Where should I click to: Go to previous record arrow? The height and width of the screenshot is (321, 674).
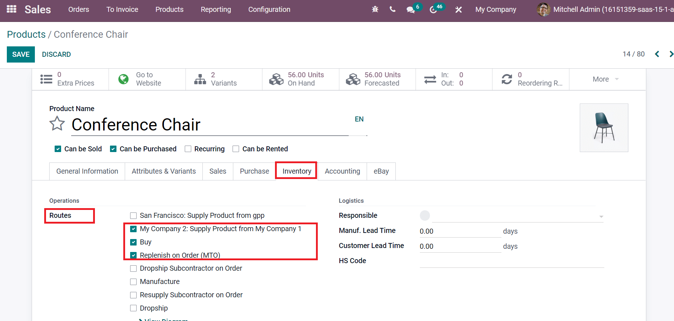[x=657, y=54]
